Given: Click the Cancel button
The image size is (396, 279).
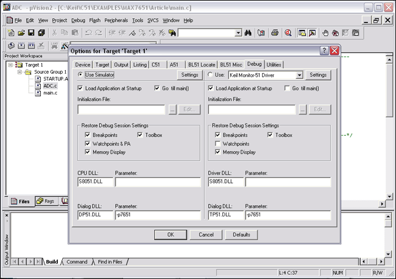Looking at the screenshot, I should click(206, 235).
